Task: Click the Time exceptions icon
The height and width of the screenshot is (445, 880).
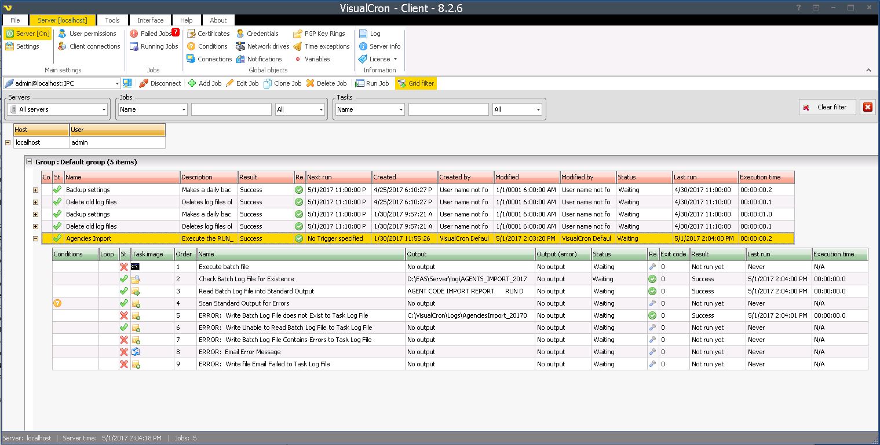Action: point(298,46)
